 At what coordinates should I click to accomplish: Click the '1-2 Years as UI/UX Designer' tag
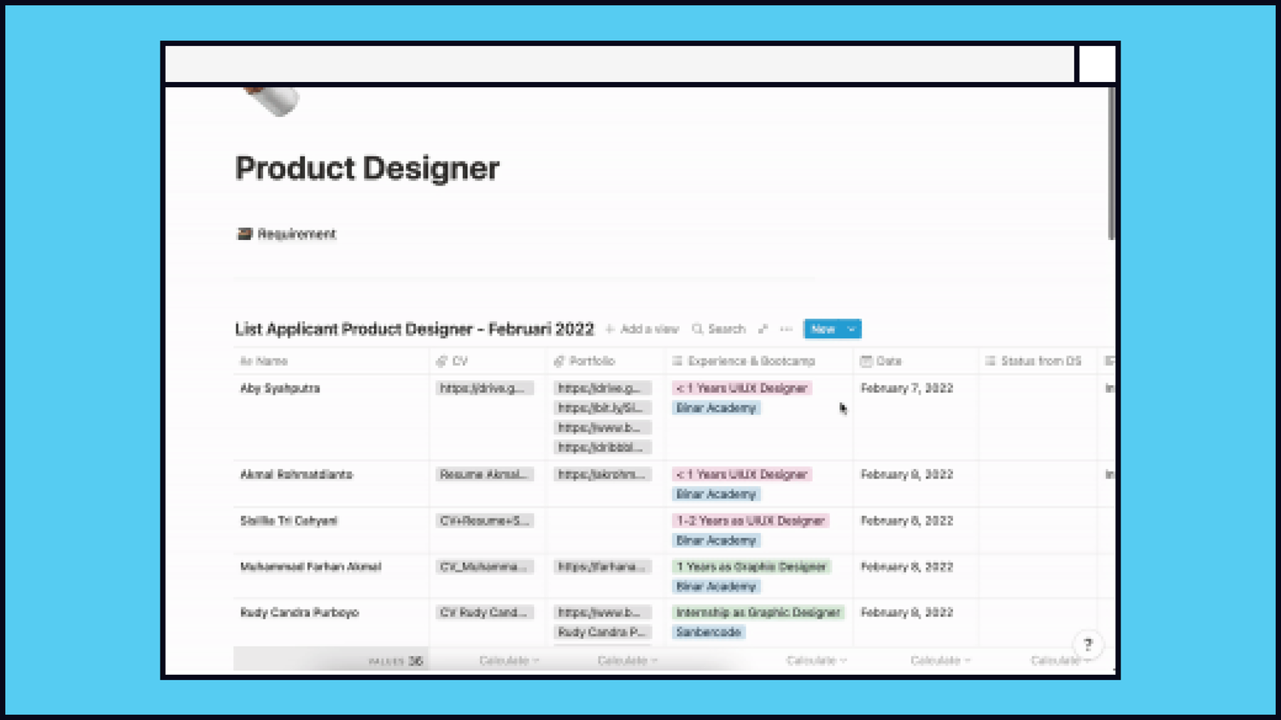tap(750, 521)
